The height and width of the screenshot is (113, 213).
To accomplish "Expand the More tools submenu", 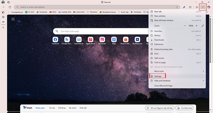I will pos(177,71).
